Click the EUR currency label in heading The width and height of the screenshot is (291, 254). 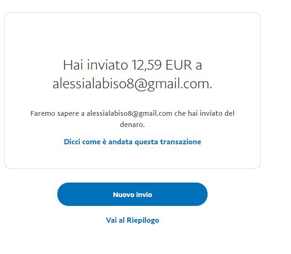179,65
